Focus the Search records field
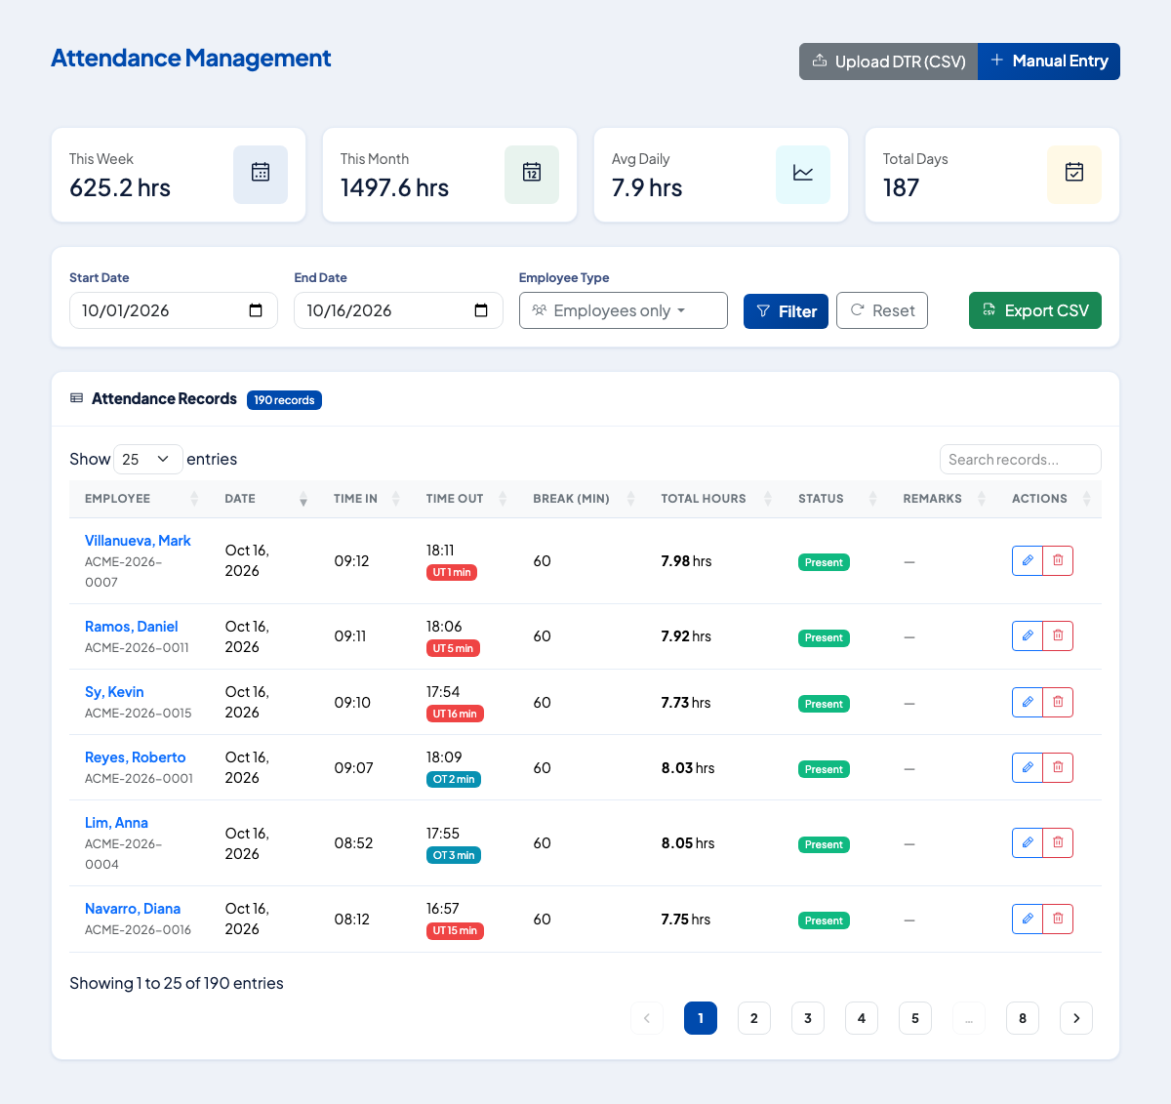The image size is (1171, 1104). (x=1020, y=459)
